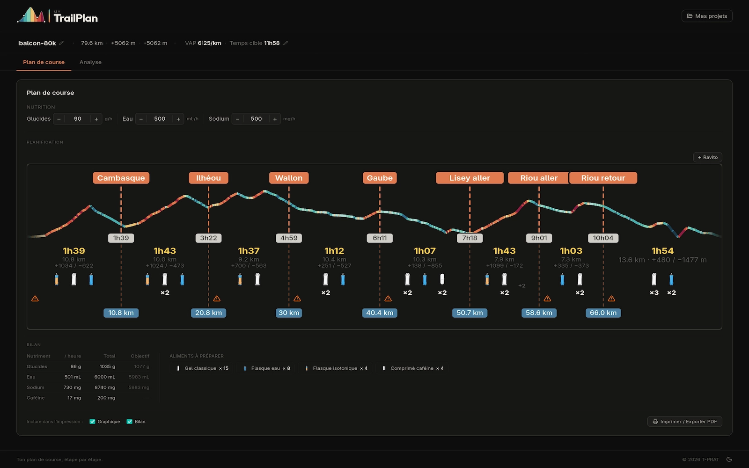The height and width of the screenshot is (468, 749).
Task: Select orange isotonic flask in 1h39 segment
Action: [x=57, y=279]
